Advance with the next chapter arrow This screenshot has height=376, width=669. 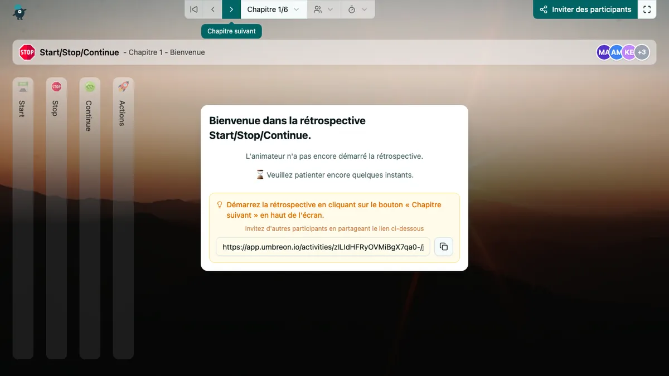231,9
